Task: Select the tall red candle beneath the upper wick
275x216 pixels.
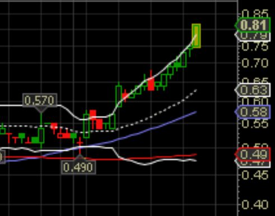Action: 151,84
